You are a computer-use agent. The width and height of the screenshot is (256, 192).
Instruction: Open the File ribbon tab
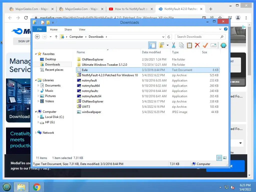(x=39, y=29)
